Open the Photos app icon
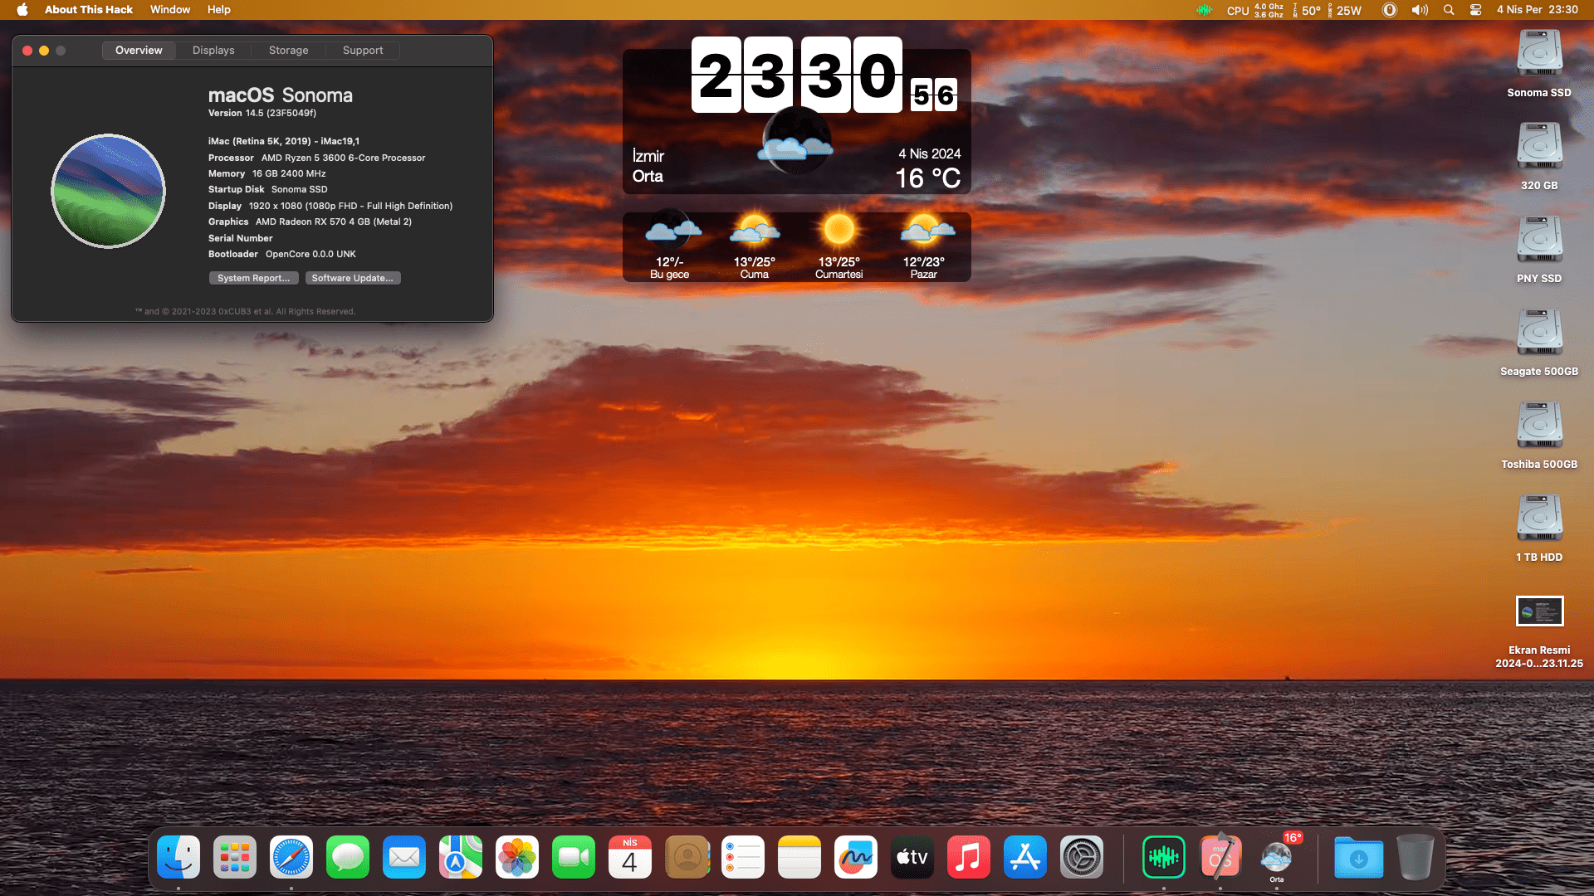 pyautogui.click(x=517, y=857)
